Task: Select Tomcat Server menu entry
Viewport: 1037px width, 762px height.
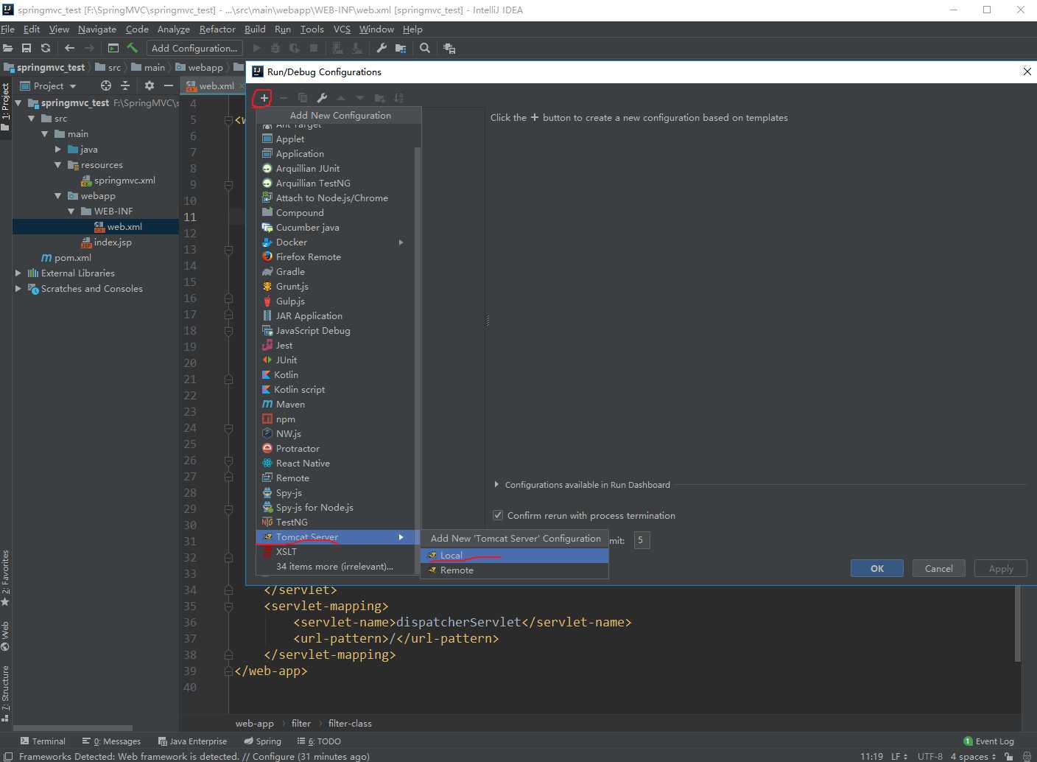Action: [x=335, y=537]
